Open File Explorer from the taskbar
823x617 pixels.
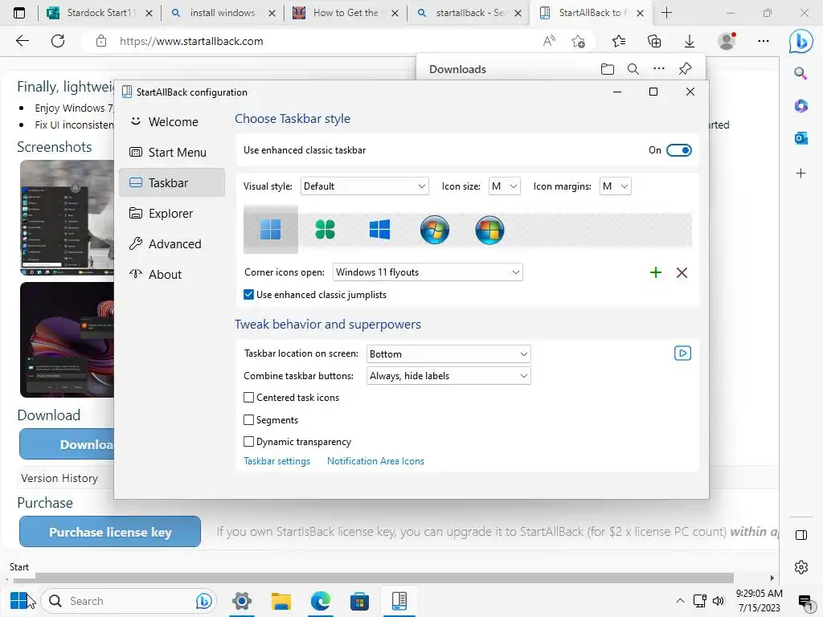click(x=280, y=601)
